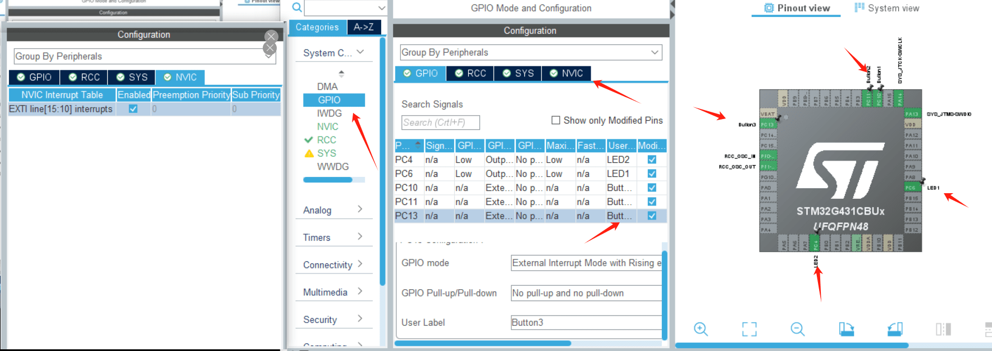Image resolution: width=992 pixels, height=351 pixels.
Task: Click the PF0 pin labeled RCC_OSC_IN
Action: [767, 156]
